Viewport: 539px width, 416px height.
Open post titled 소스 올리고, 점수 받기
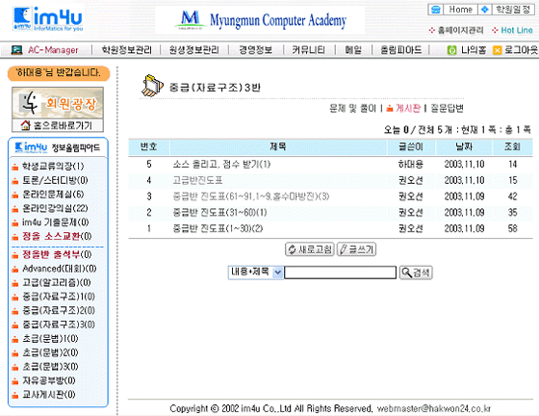tap(221, 165)
